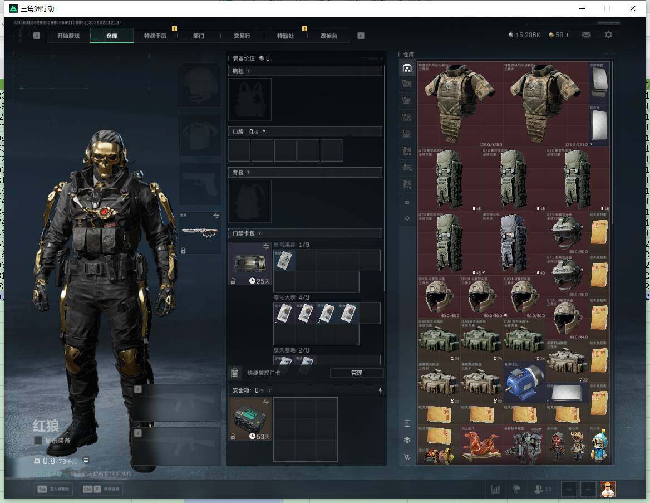
Task: Click the help icon next to 背包
Action: pyautogui.click(x=248, y=173)
